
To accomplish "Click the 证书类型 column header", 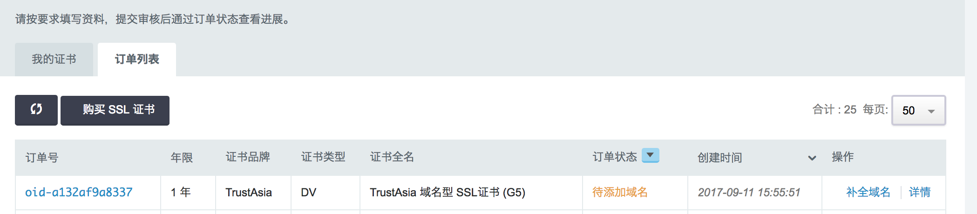I will (323, 157).
